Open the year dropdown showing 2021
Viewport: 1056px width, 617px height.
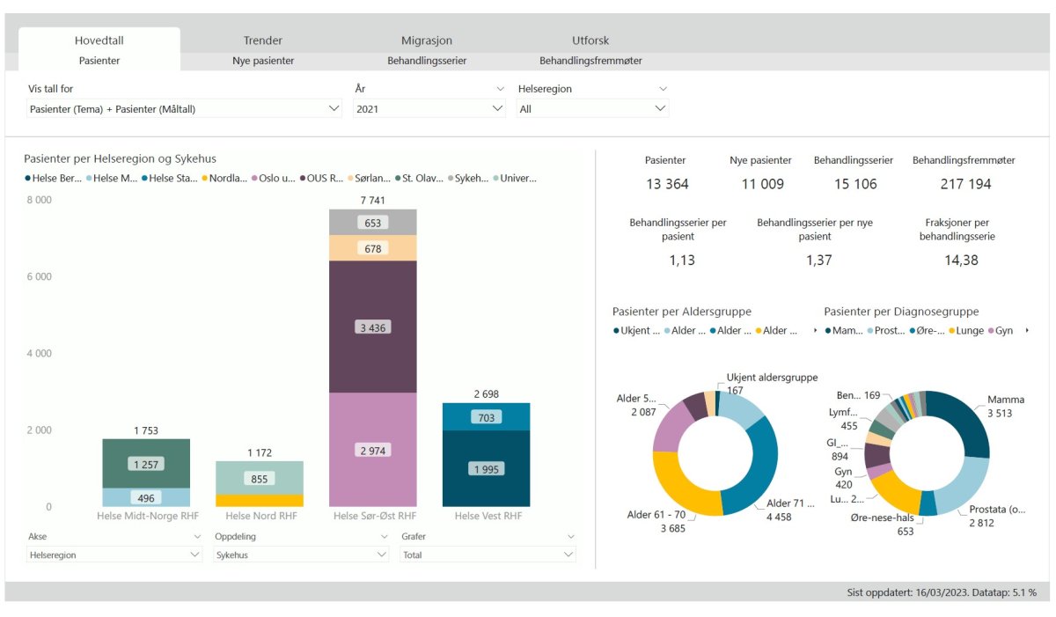point(429,109)
